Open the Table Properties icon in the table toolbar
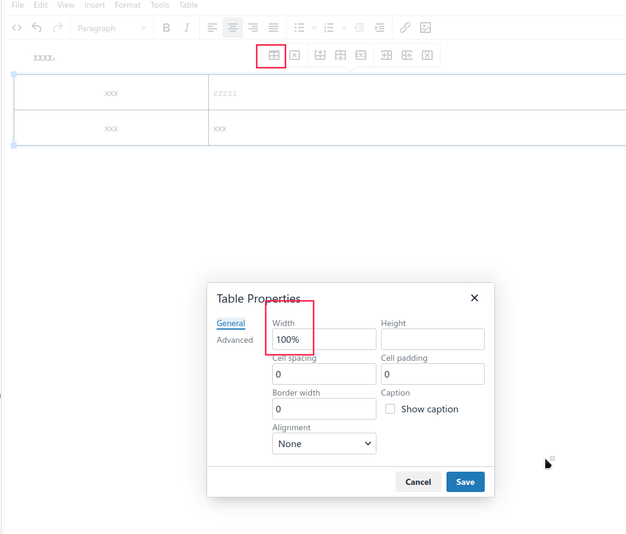The width and height of the screenshot is (626, 534). pos(274,55)
